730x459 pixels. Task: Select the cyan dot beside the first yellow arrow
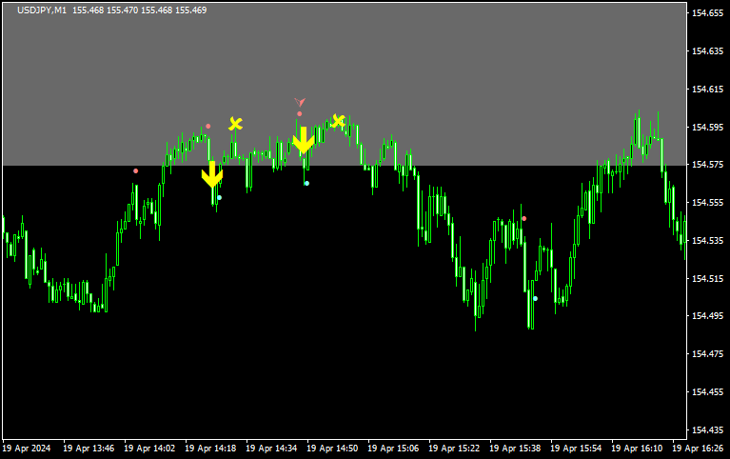click(219, 197)
